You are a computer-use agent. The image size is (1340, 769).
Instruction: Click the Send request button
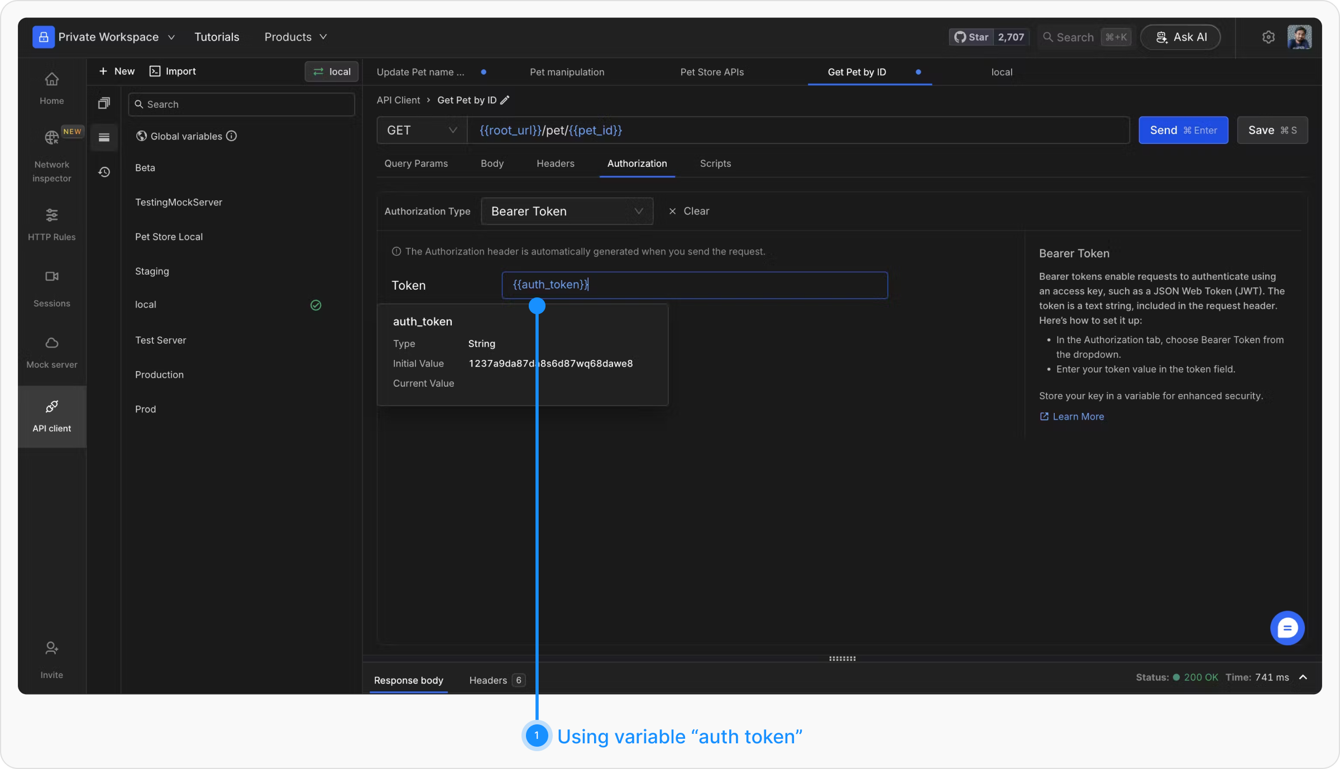click(x=1183, y=131)
